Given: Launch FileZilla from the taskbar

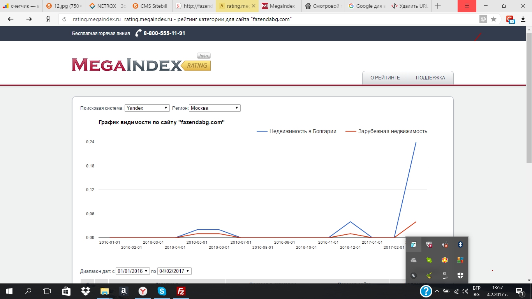Looking at the screenshot, I should click(x=181, y=291).
